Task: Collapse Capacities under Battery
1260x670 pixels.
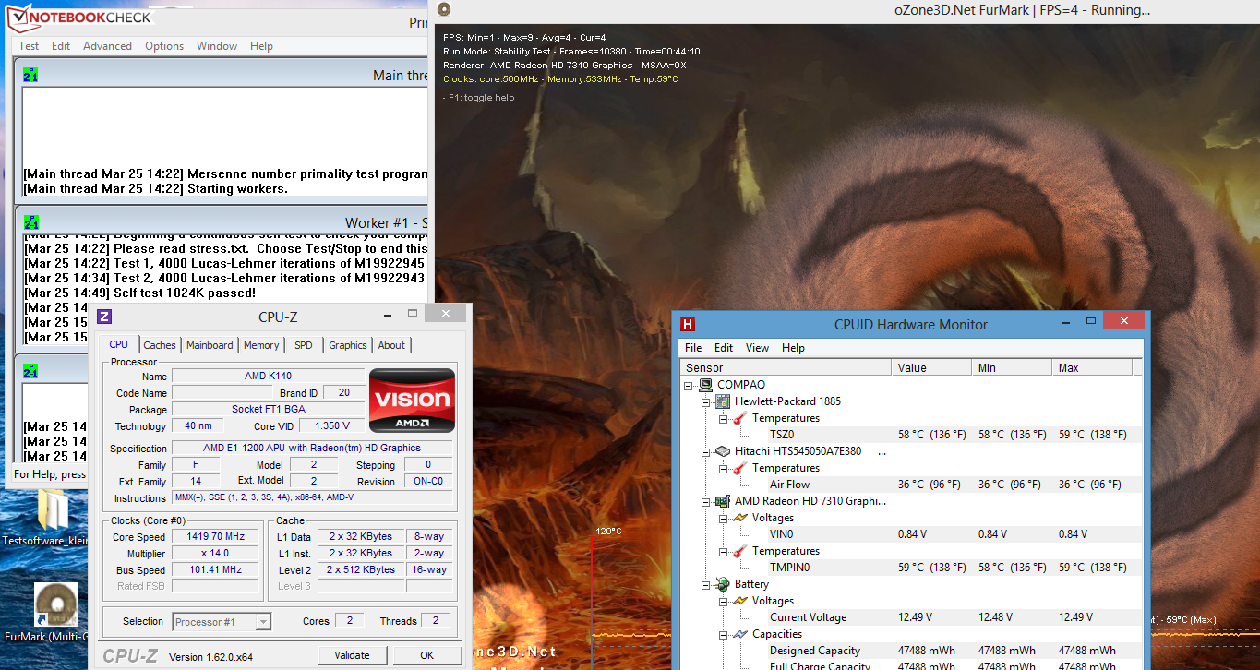Action: click(723, 634)
